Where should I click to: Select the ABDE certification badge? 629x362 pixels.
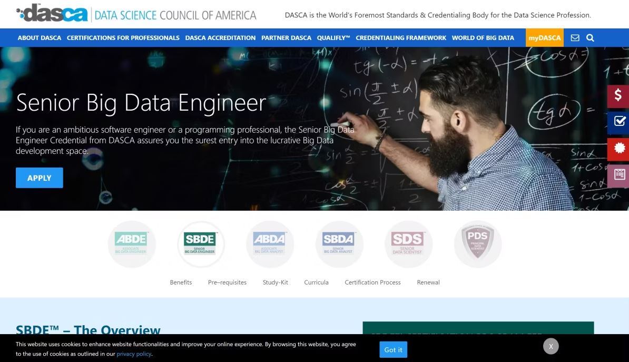click(x=132, y=243)
